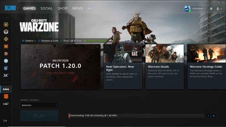Click the Call of Duty Warzone logo
Screen dimensions: 226x127
tap(39, 25)
